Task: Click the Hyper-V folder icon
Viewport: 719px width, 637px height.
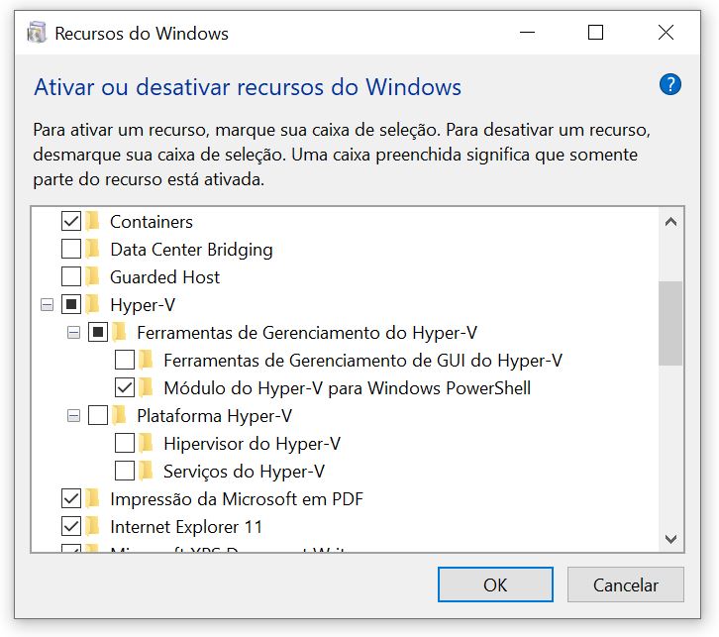Action: (x=93, y=304)
